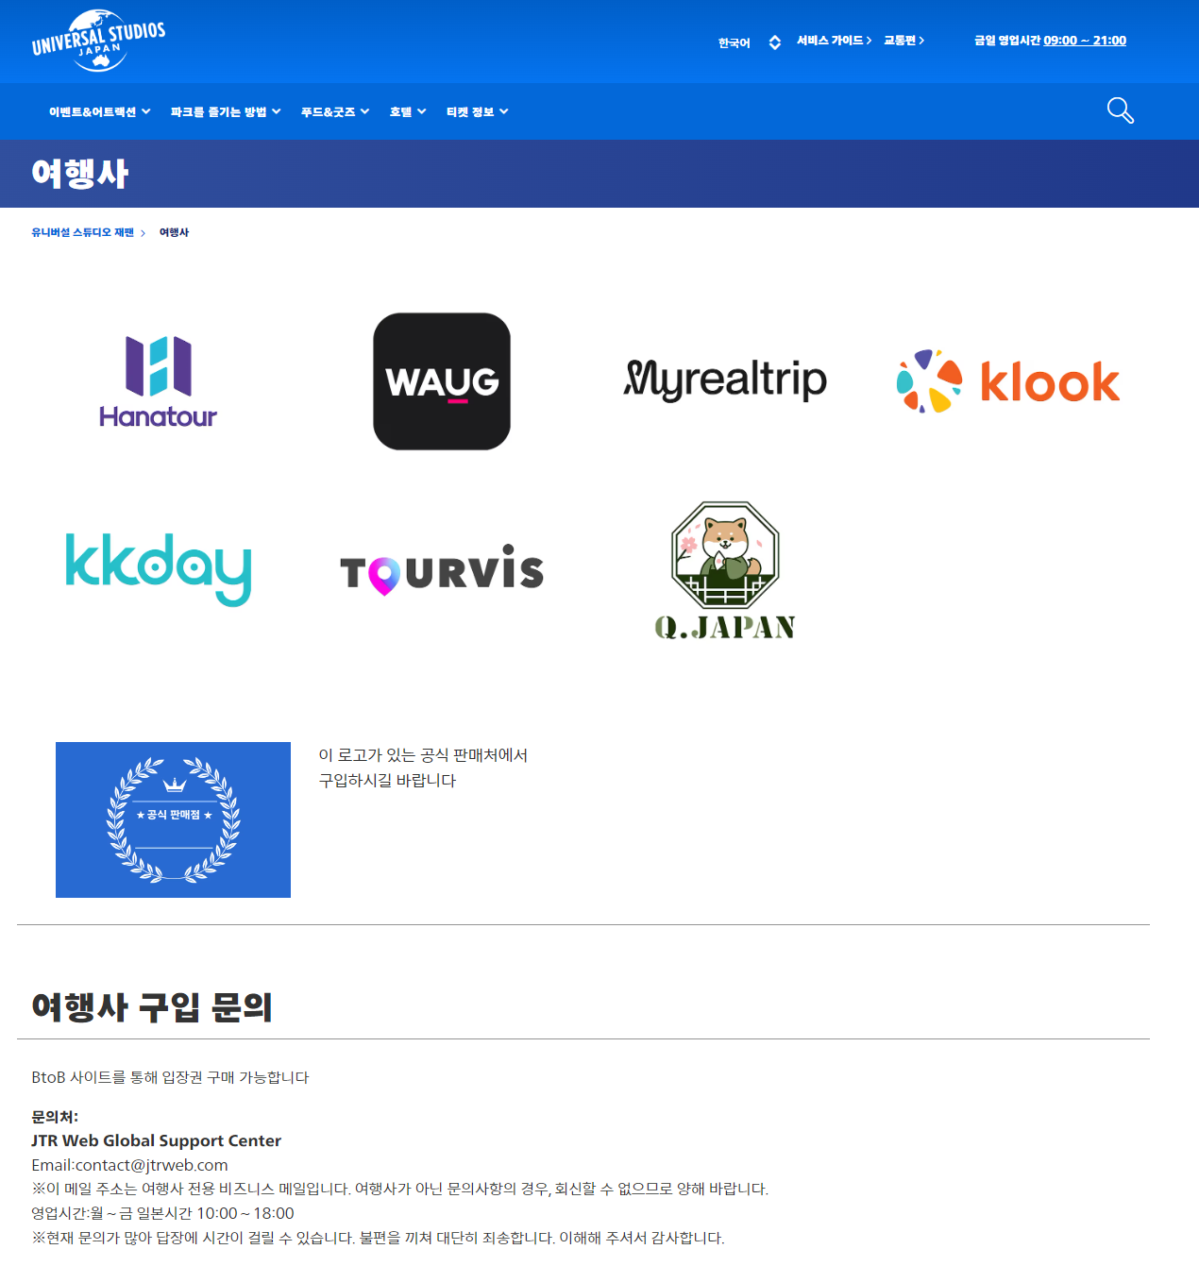Go to 유니버설 스튜디오 재팬 breadcrumb
Viewport: 1199px width, 1266px height.
(x=83, y=232)
